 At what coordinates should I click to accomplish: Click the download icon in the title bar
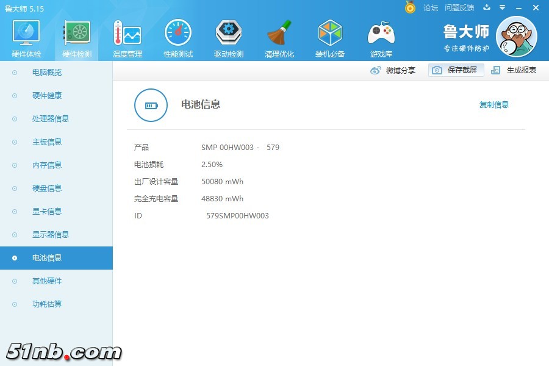click(487, 8)
